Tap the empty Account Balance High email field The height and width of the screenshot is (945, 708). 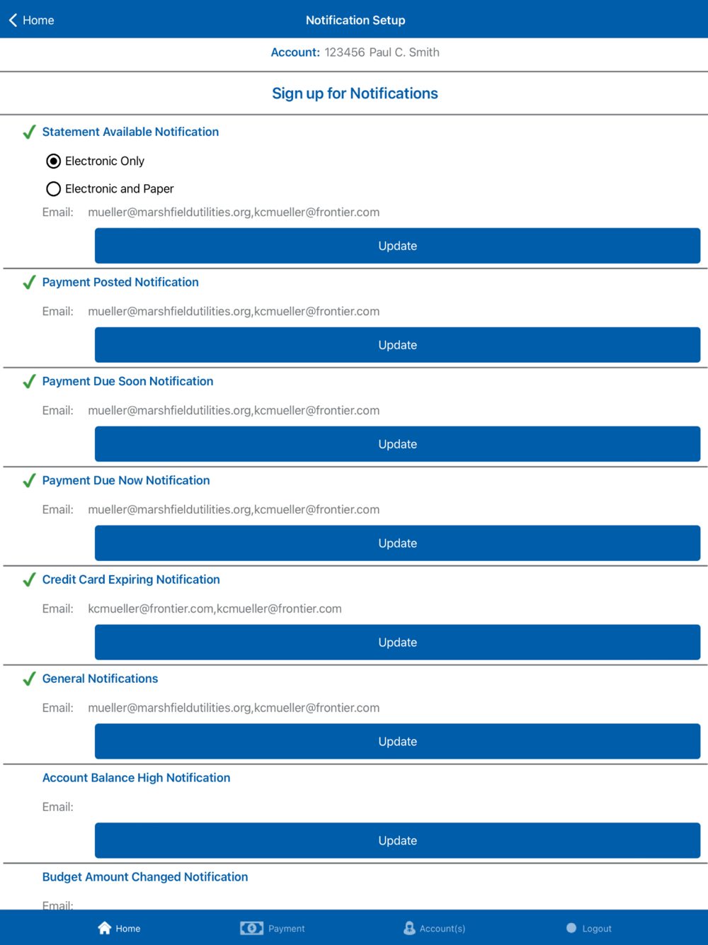coord(234,807)
